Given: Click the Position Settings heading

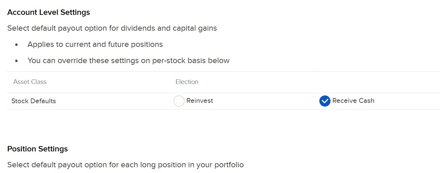Looking at the screenshot, I should 38,149.
